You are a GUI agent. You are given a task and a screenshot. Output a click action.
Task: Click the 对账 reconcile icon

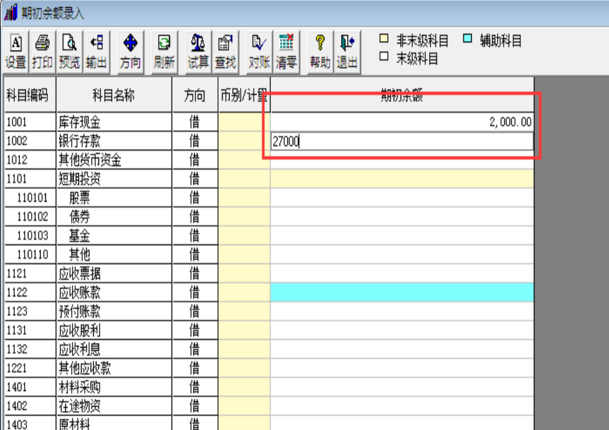[x=259, y=52]
